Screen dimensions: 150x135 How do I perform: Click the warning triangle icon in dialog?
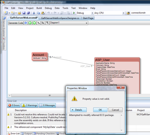[74, 99]
